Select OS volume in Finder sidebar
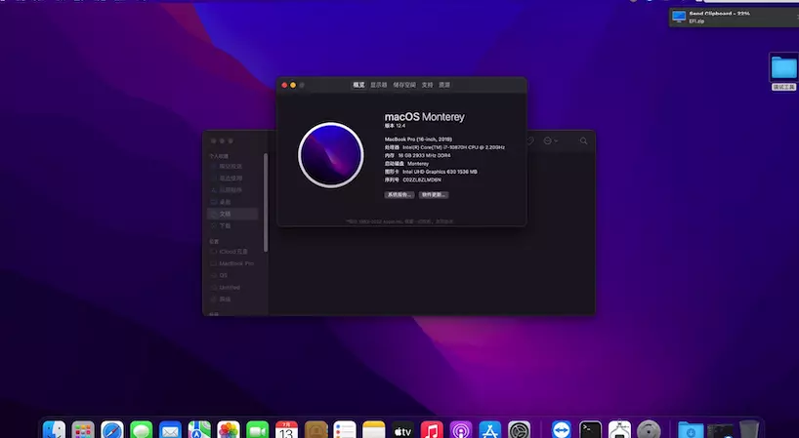 tap(232, 275)
